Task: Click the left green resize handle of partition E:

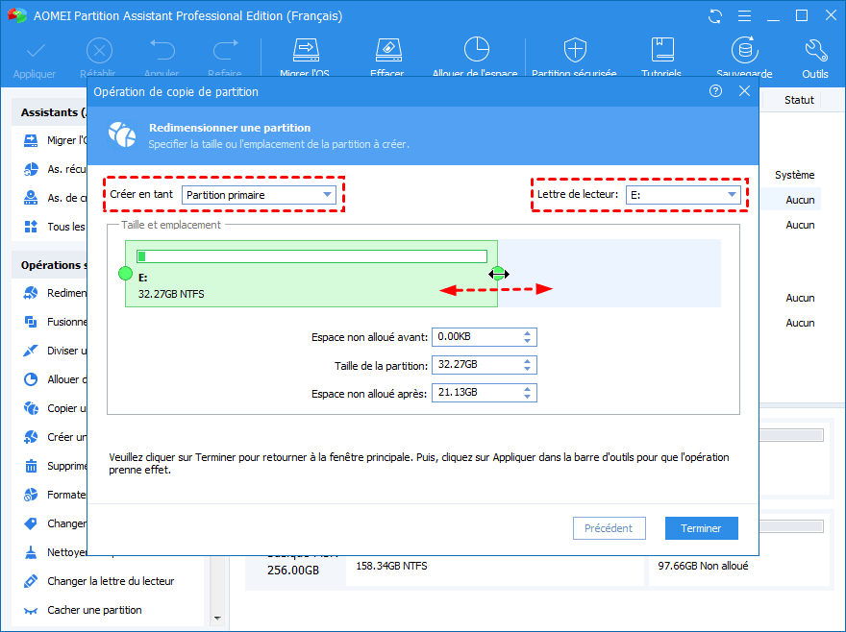Action: 125,274
